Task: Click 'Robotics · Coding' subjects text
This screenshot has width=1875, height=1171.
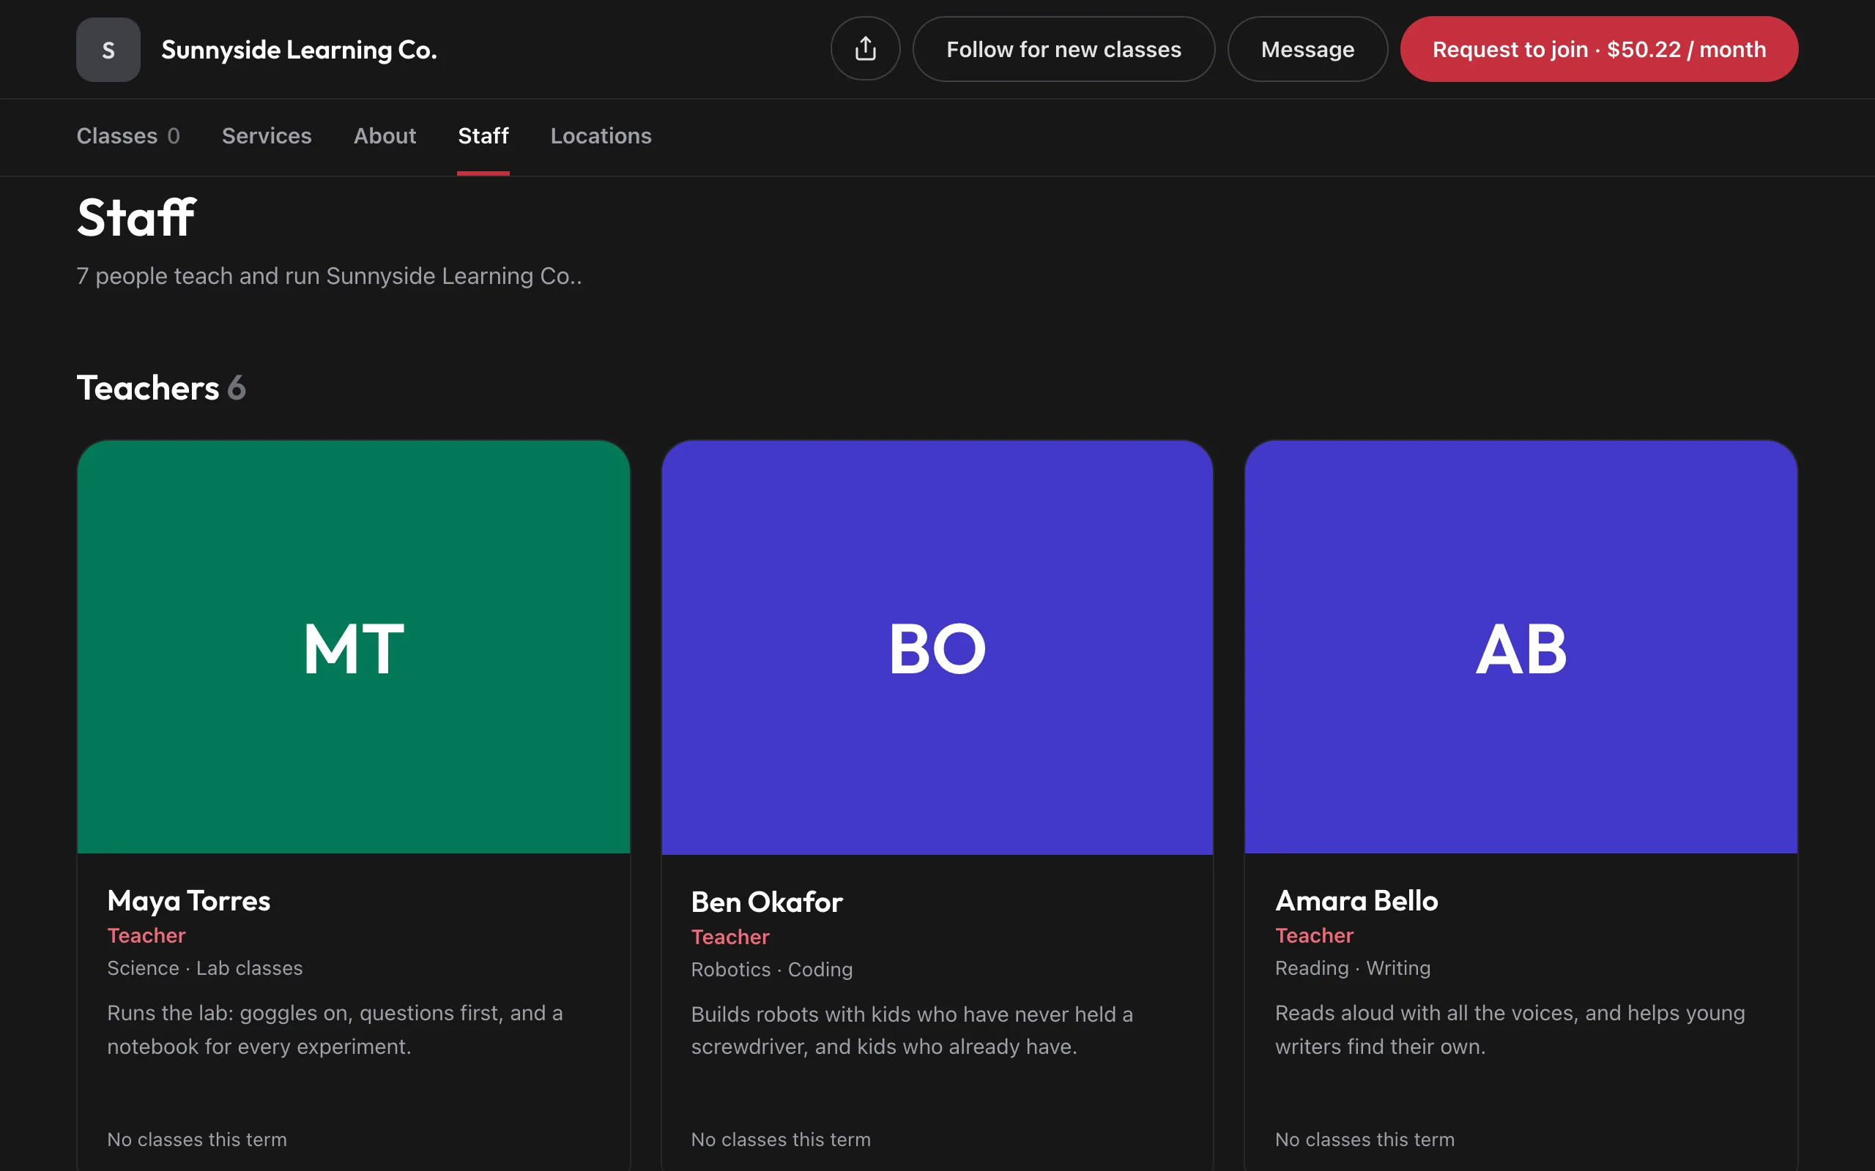Action: pyautogui.click(x=772, y=970)
